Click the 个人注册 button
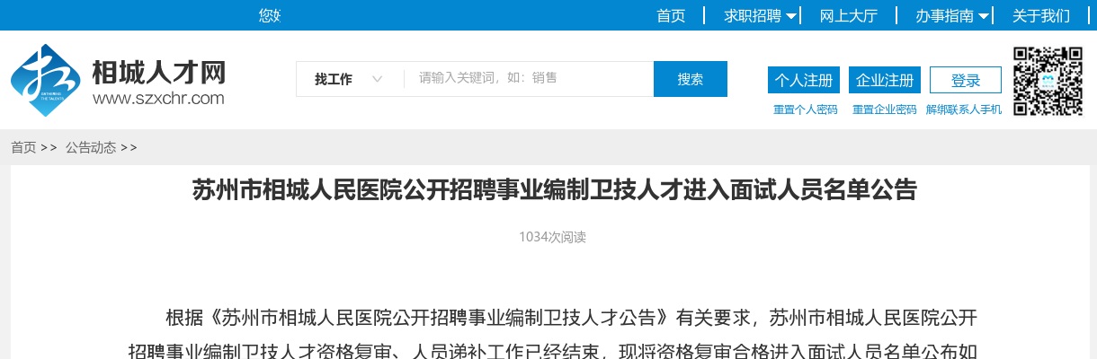Image resolution: width=1097 pixels, height=359 pixels. pyautogui.click(x=804, y=80)
